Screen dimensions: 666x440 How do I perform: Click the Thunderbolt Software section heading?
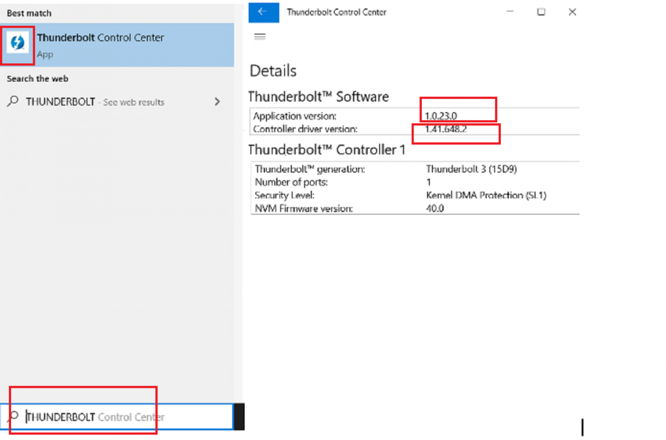[319, 97]
